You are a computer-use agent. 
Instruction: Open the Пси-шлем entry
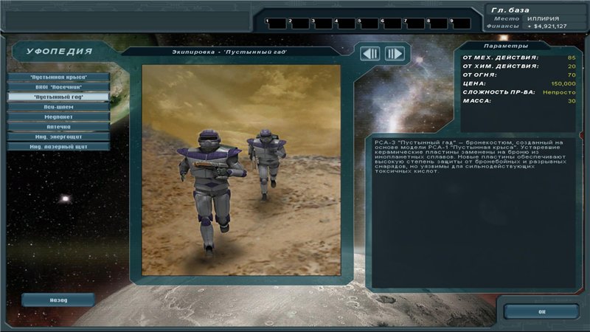tap(59, 107)
